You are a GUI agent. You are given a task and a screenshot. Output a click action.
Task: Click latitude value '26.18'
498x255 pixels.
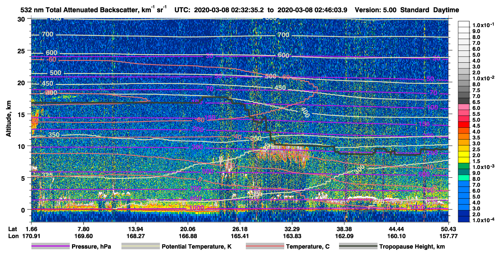tap(240, 229)
